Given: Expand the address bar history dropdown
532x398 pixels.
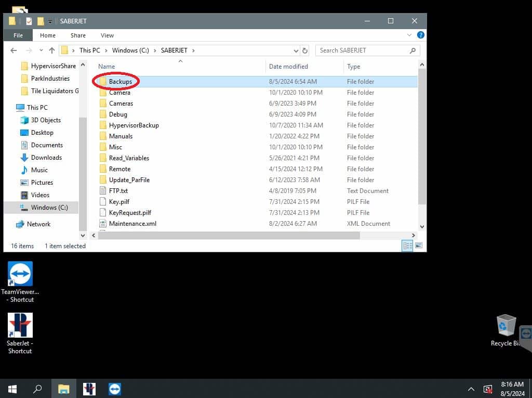Looking at the screenshot, I should [296, 50].
